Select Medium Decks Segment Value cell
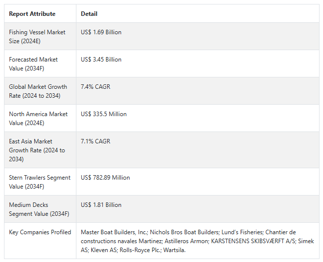Image resolution: width=323 pixels, height=262 pixels. pos(39,209)
